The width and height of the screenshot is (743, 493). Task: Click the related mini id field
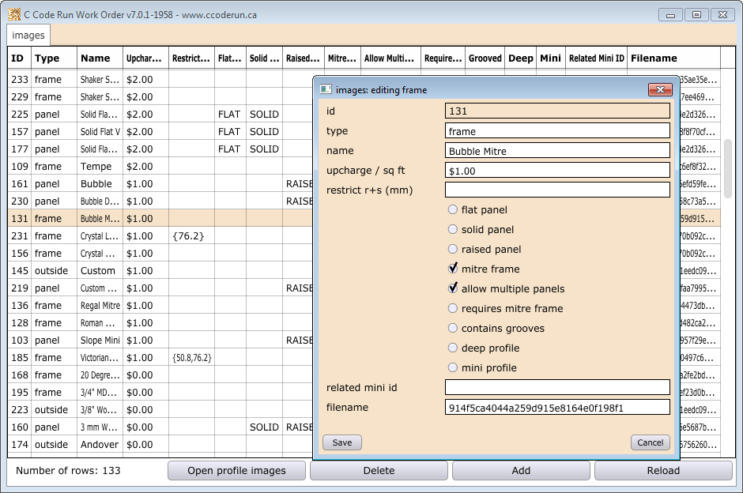coord(557,388)
